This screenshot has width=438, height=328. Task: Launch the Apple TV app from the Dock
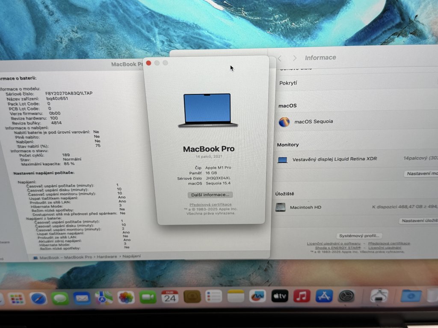[x=280, y=296]
